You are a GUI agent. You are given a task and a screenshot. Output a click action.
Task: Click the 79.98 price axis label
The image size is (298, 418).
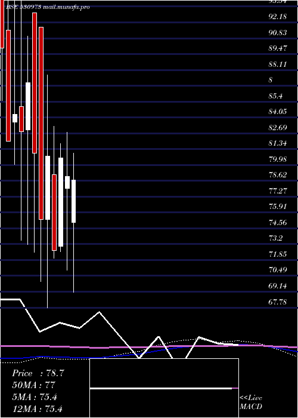click(278, 159)
